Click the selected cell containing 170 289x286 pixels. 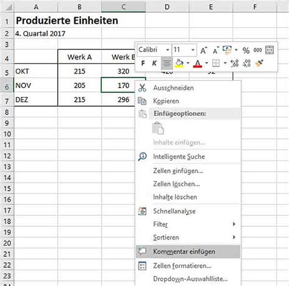tap(118, 85)
